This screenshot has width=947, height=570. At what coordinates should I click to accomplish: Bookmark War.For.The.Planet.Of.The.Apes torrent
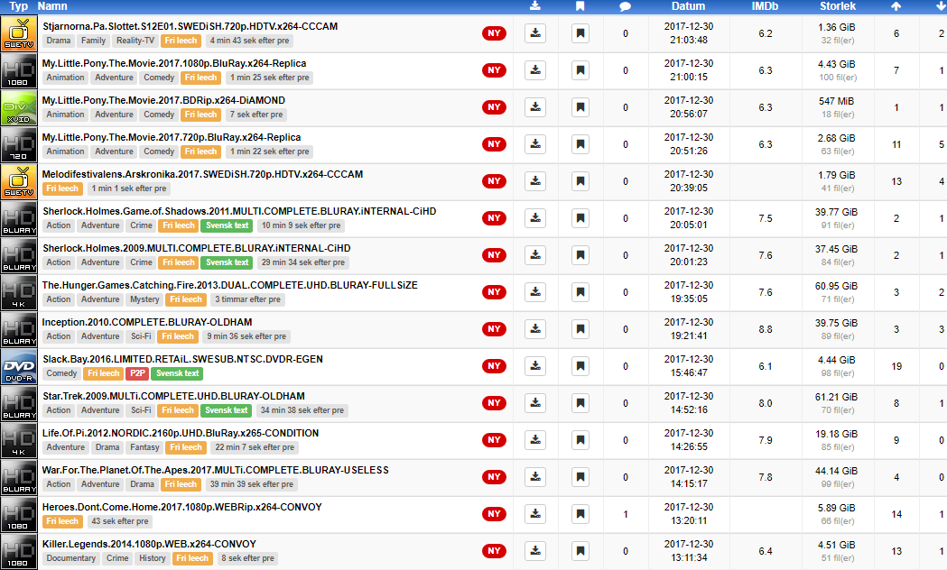(580, 477)
